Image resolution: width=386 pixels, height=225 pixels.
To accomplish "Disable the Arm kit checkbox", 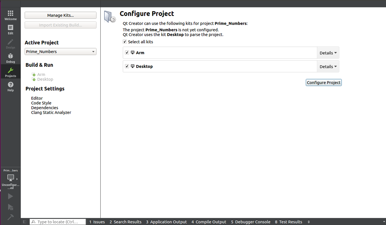I will pos(127,52).
